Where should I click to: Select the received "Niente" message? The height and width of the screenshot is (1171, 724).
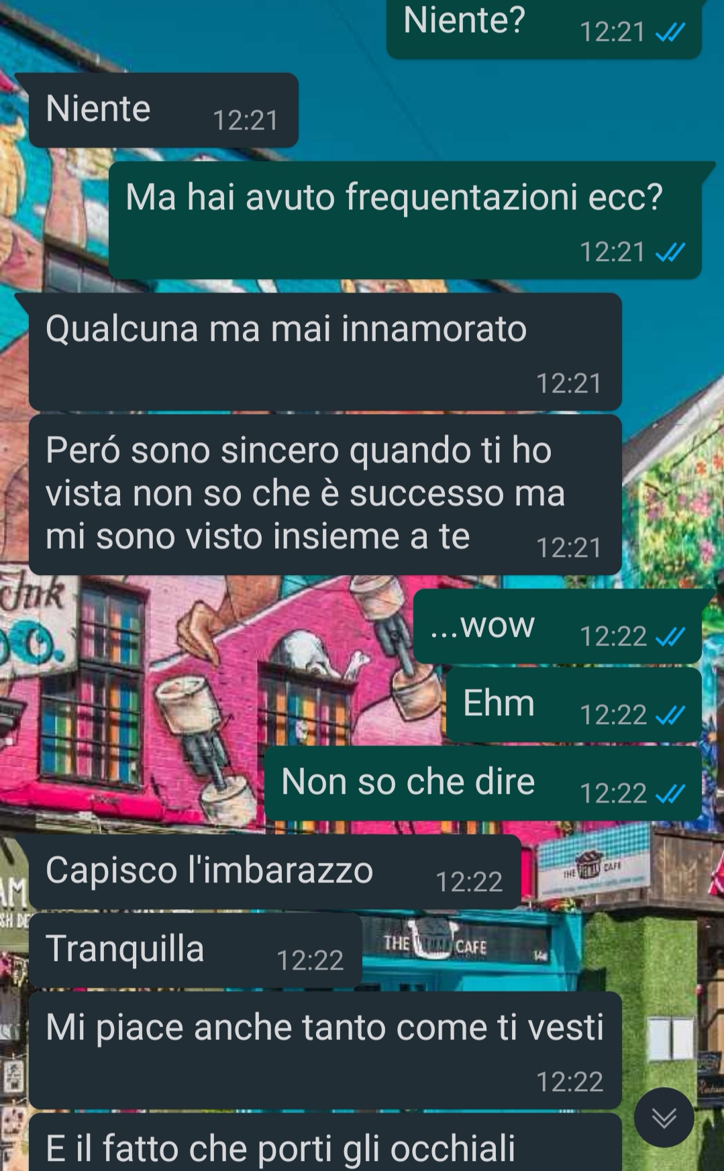pos(163,110)
